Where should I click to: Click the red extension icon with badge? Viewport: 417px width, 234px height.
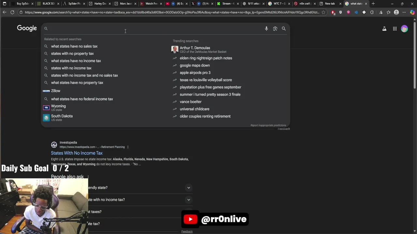333,12
